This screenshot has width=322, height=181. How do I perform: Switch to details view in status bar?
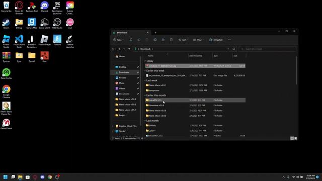pos(292,138)
